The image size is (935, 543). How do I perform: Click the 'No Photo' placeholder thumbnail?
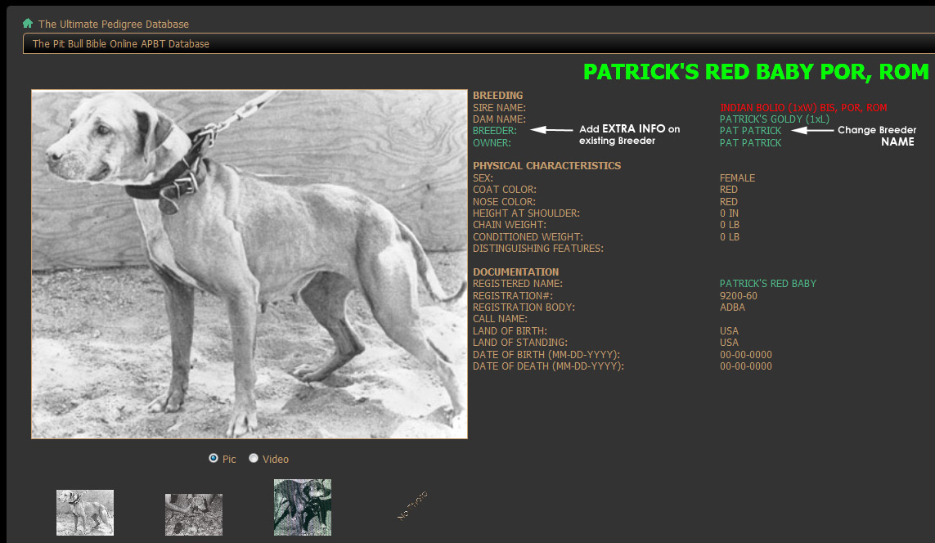(x=411, y=506)
